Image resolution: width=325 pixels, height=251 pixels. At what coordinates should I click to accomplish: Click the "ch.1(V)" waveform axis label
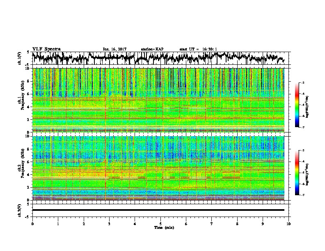(19, 58)
